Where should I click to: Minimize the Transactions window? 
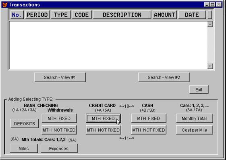pos(207,4)
